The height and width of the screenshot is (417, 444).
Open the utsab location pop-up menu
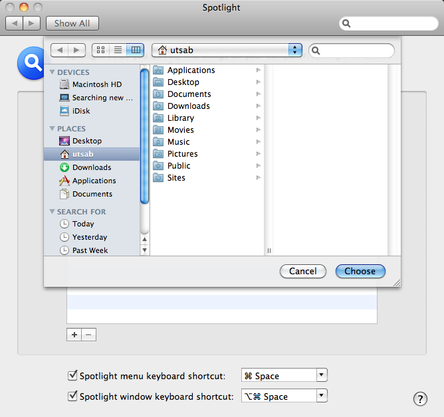pos(227,50)
